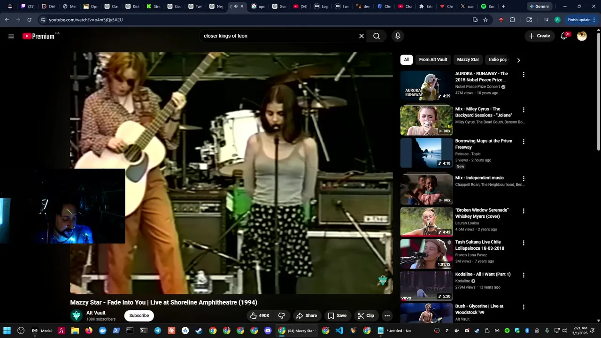Show more filter chips with right arrow
The image size is (601, 338).
518,60
